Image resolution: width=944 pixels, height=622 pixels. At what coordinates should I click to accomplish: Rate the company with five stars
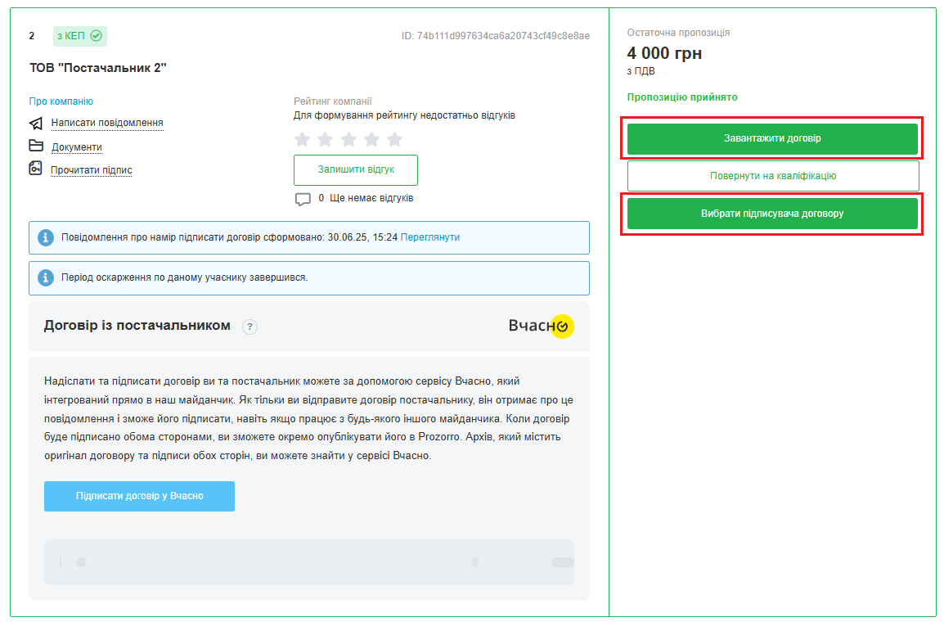[394, 139]
